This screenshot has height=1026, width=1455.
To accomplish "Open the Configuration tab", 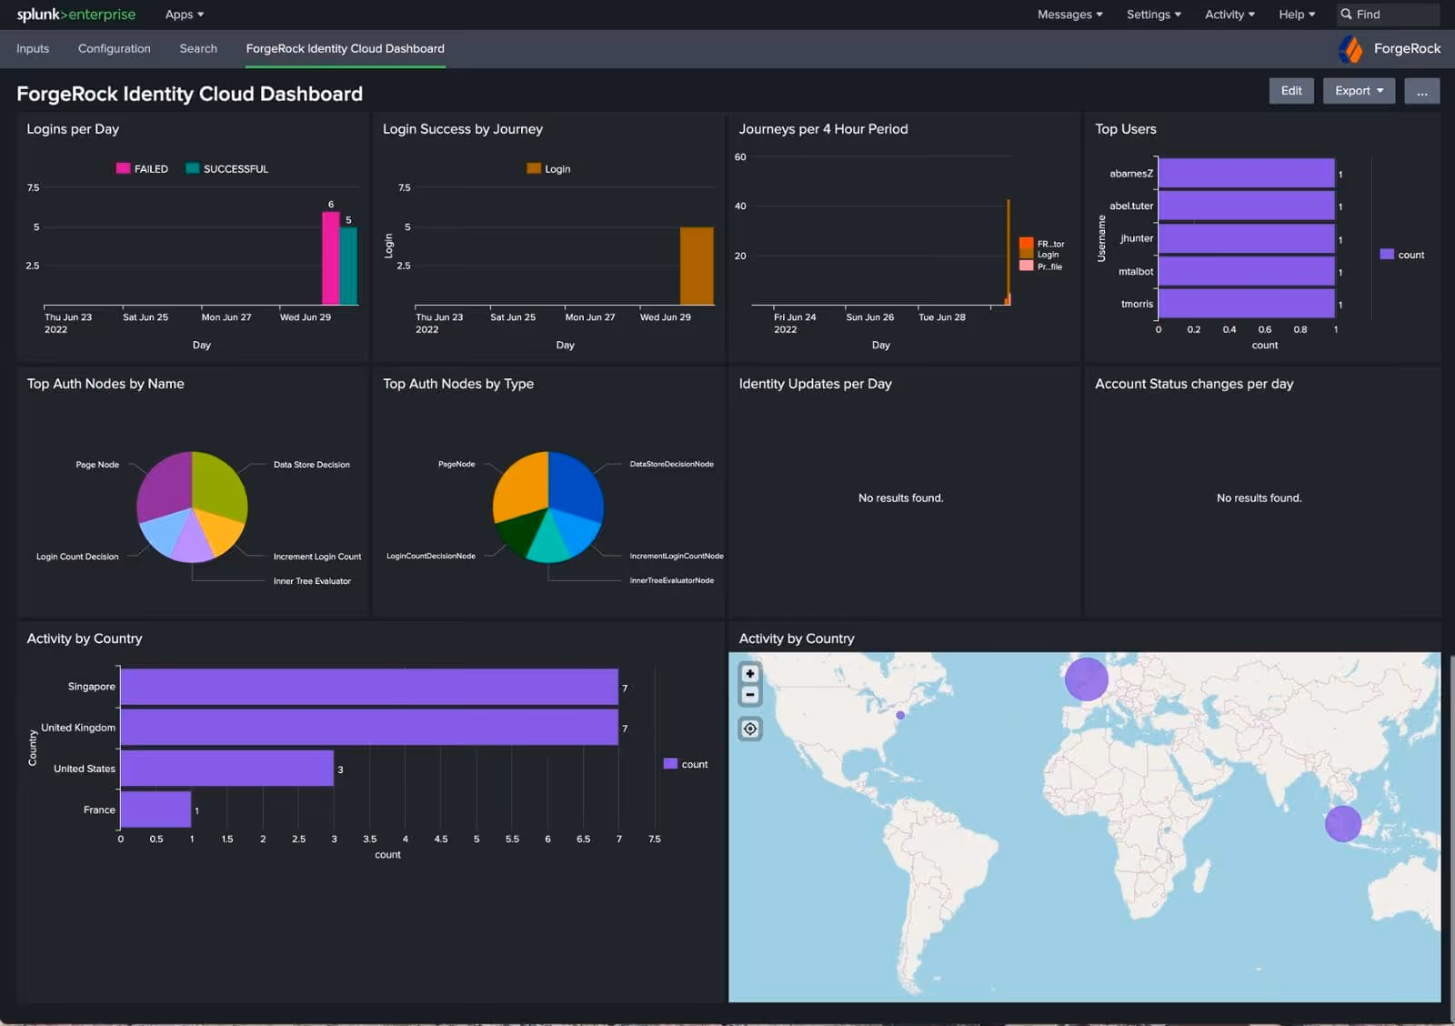I will click(x=115, y=49).
